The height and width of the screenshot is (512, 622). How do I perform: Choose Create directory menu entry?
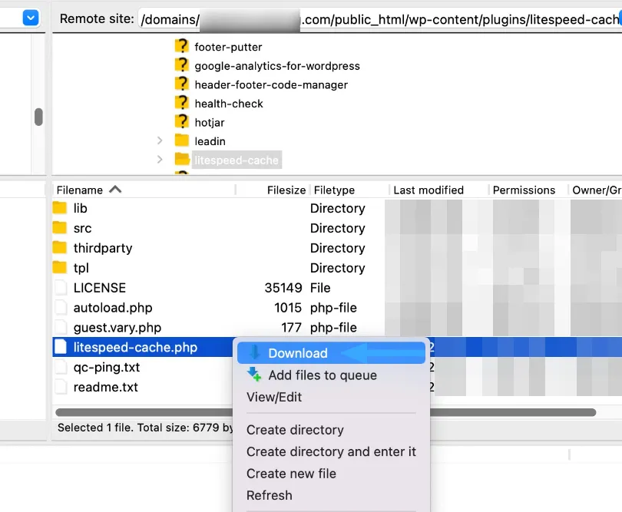[331, 430]
